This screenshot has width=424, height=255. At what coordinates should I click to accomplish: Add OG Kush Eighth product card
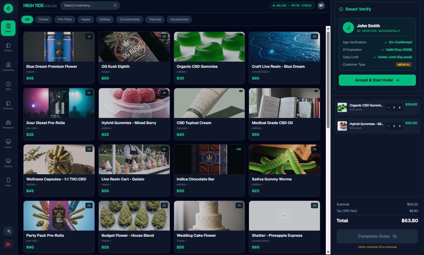tap(134, 58)
